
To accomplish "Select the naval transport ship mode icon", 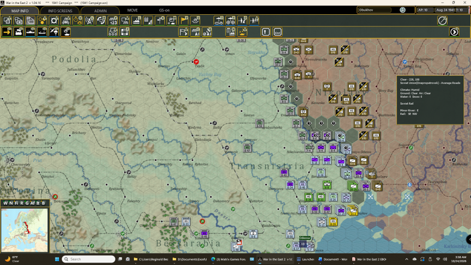I will (31, 32).
